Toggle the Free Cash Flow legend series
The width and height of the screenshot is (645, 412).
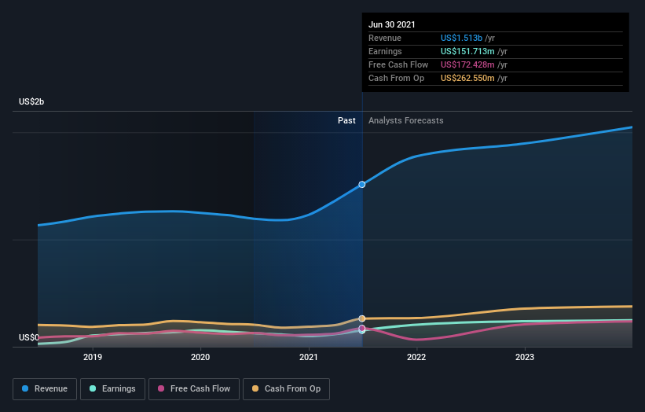194,389
